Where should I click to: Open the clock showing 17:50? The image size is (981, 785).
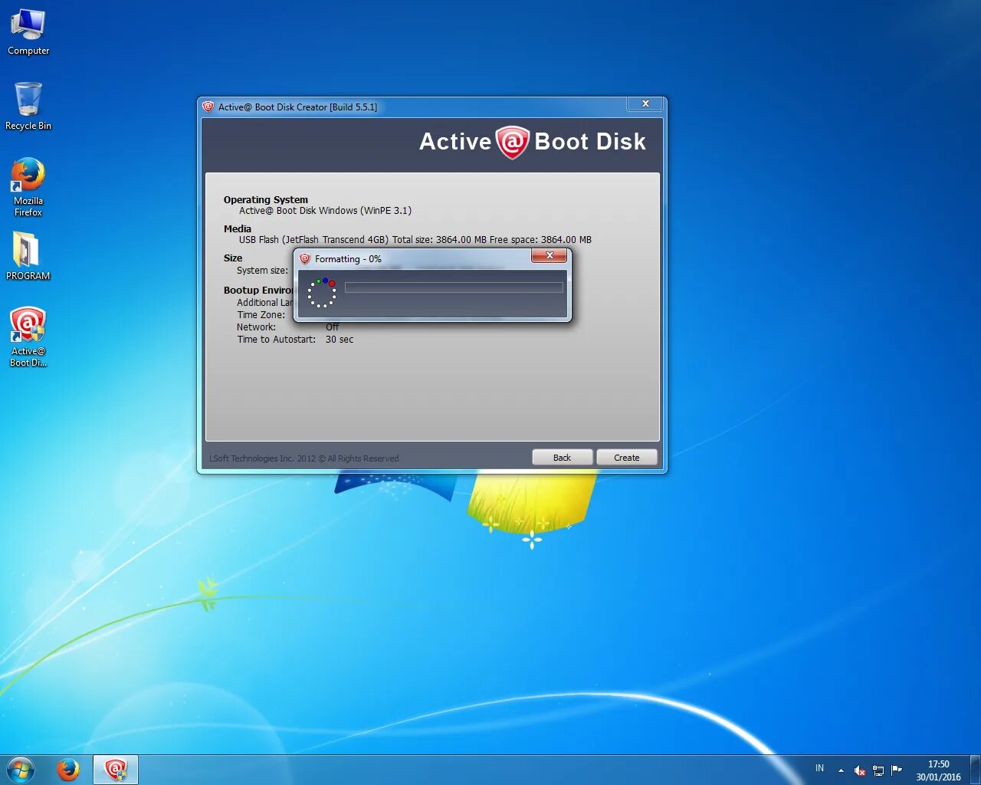click(938, 770)
